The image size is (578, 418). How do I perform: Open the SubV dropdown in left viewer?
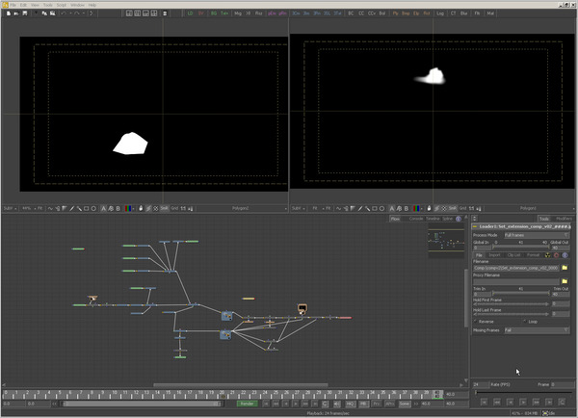pos(10,209)
